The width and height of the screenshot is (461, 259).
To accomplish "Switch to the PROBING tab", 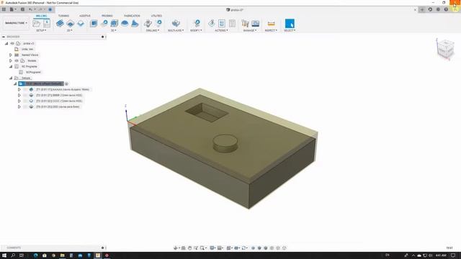I will pos(107,16).
